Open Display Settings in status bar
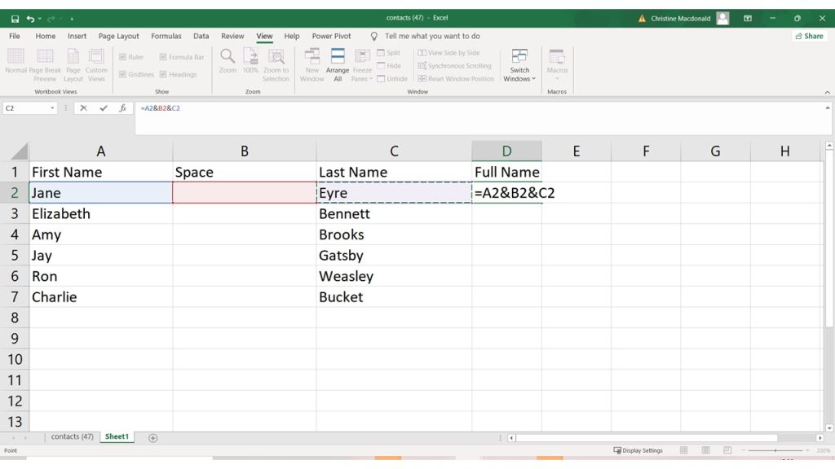This screenshot has height=469, width=835. (638, 450)
